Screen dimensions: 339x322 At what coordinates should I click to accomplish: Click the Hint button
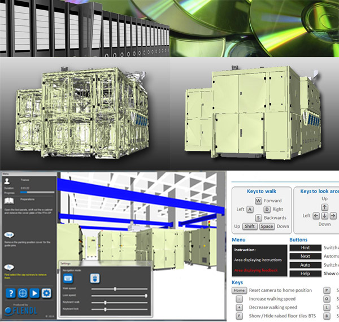click(305, 247)
